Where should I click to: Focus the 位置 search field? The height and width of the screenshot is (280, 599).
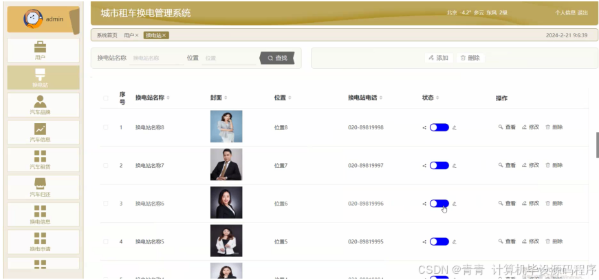click(x=229, y=58)
